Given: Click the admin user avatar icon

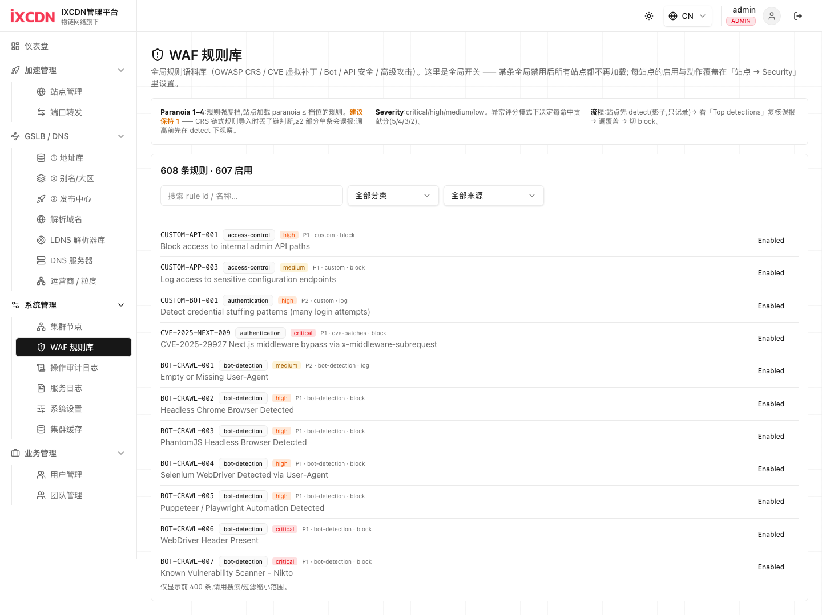Looking at the screenshot, I should [771, 16].
